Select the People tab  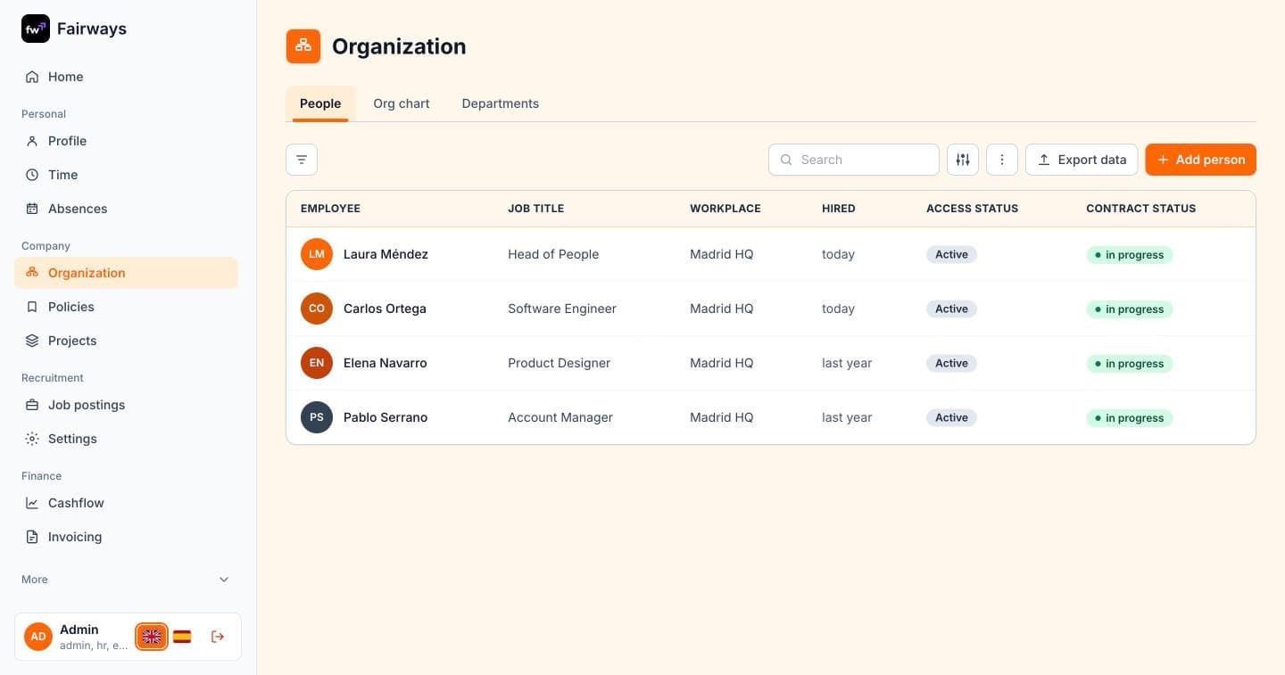tap(320, 103)
